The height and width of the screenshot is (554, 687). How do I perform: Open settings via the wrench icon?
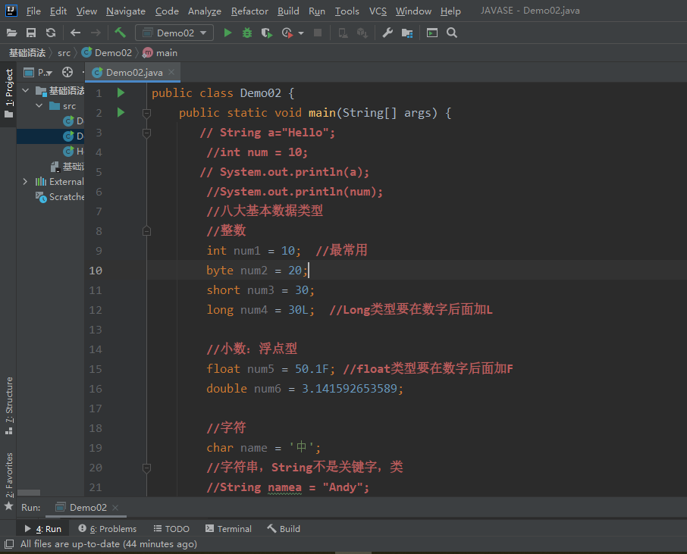387,33
